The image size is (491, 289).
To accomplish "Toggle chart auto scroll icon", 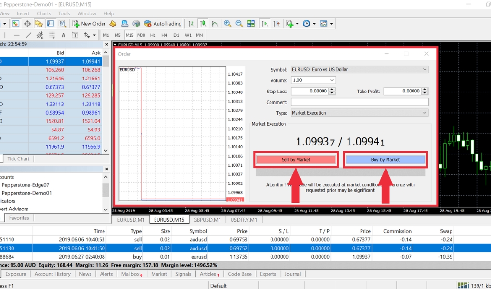I will point(265,24).
